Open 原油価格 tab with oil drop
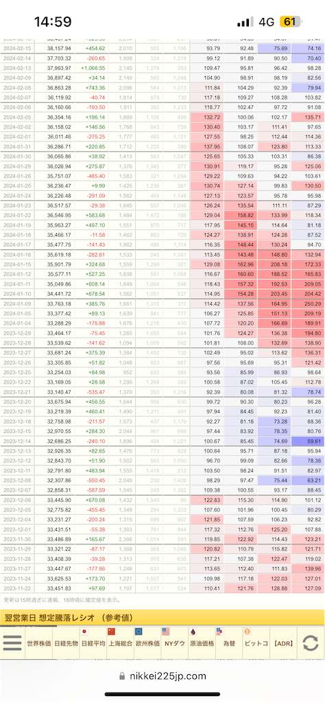 (x=202, y=643)
